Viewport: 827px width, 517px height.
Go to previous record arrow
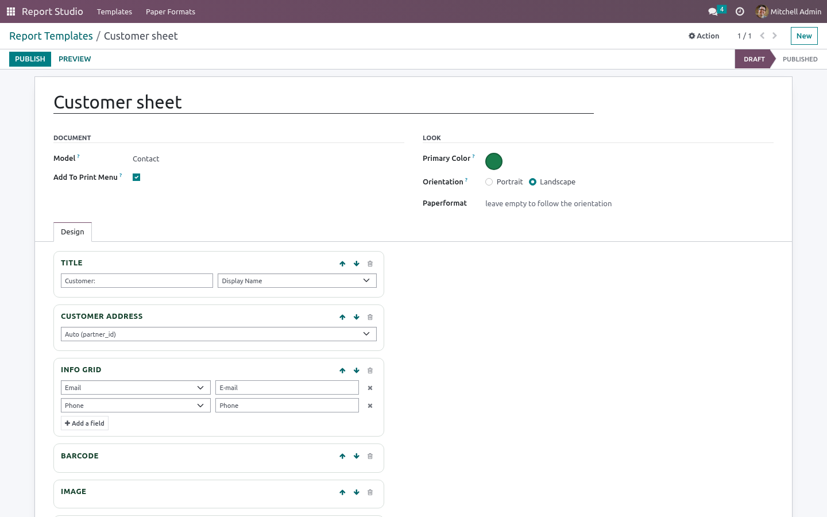(762, 36)
